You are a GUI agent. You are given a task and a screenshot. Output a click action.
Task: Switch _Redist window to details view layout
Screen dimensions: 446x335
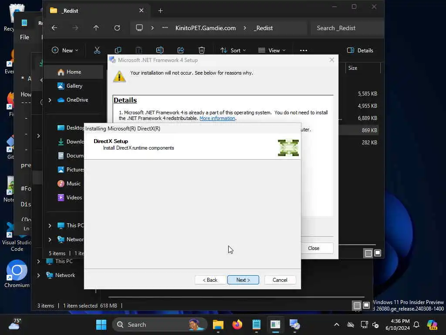pos(368,253)
